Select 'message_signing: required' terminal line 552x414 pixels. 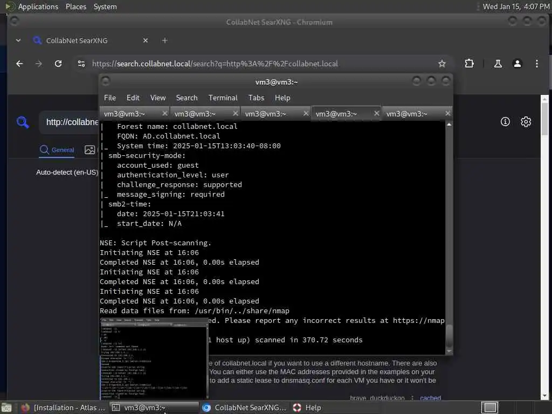(x=171, y=194)
